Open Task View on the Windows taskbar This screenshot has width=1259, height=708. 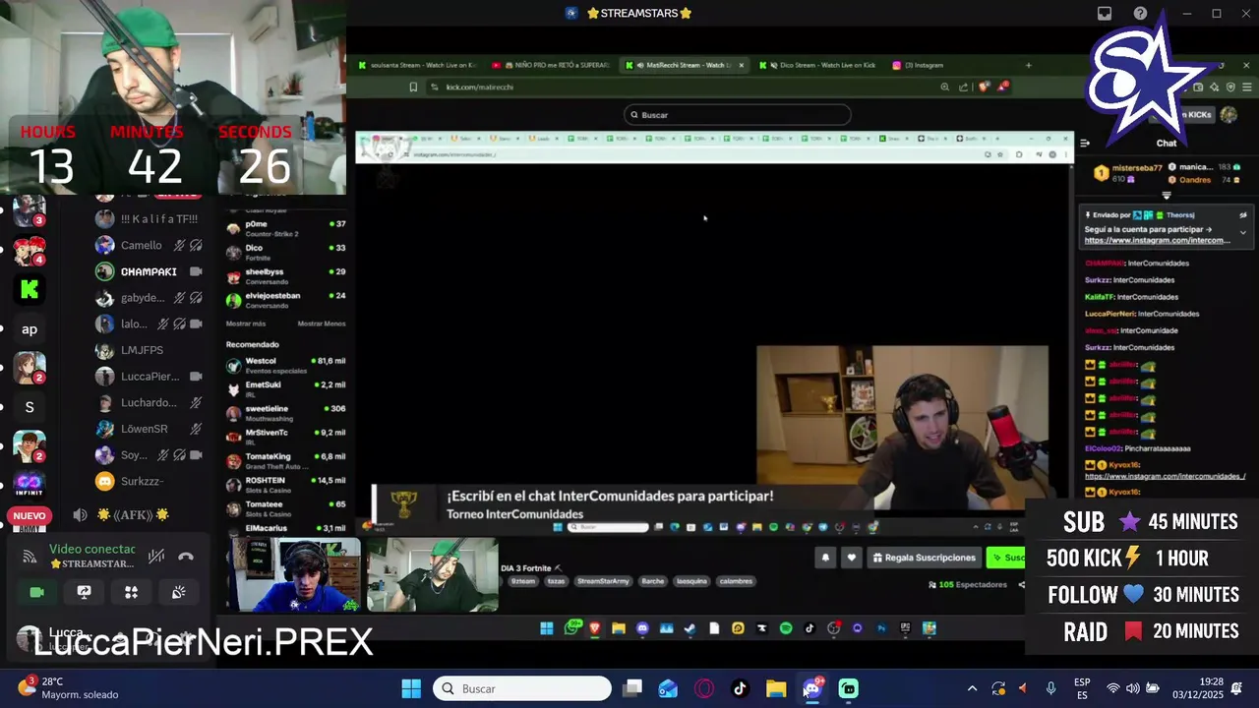pyautogui.click(x=632, y=688)
